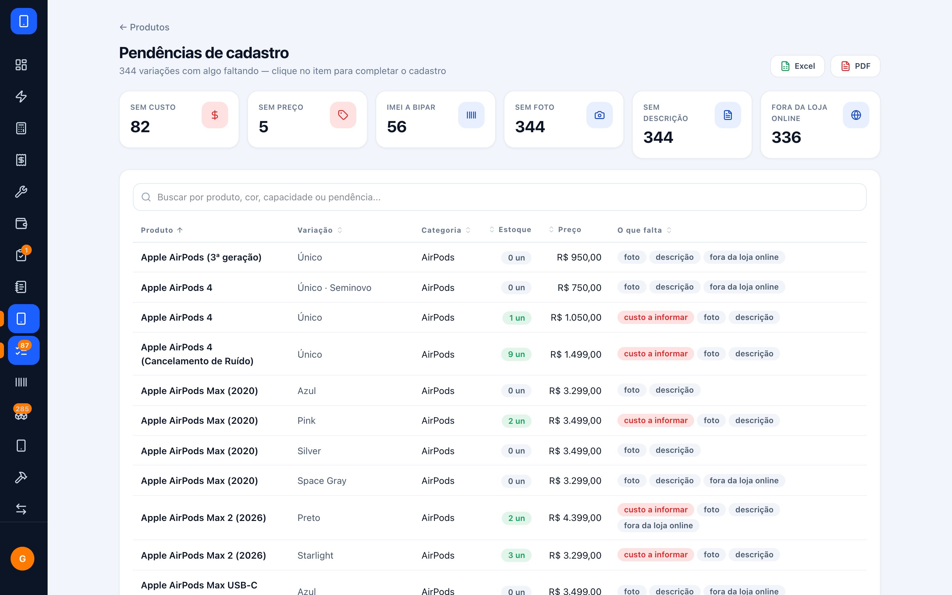Image resolution: width=952 pixels, height=595 pixels.
Task: Select the wallet icon in the sidebar
Action: click(21, 223)
